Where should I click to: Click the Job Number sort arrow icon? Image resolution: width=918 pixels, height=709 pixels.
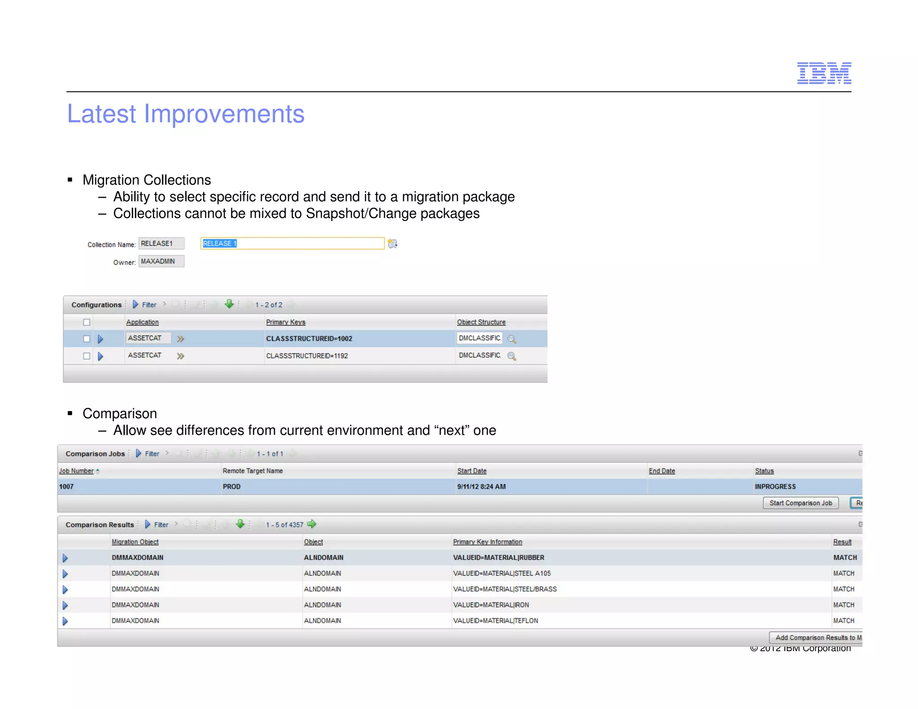98,471
